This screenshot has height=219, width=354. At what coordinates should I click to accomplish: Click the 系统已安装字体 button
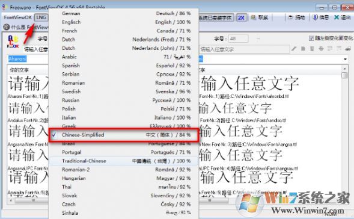tap(216, 17)
